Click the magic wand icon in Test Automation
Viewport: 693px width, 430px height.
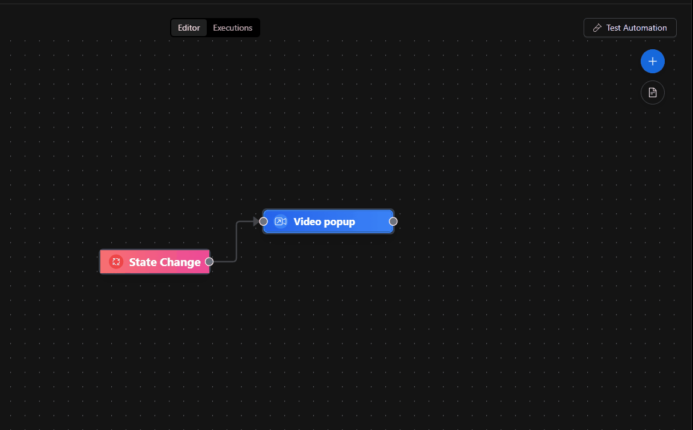point(597,28)
